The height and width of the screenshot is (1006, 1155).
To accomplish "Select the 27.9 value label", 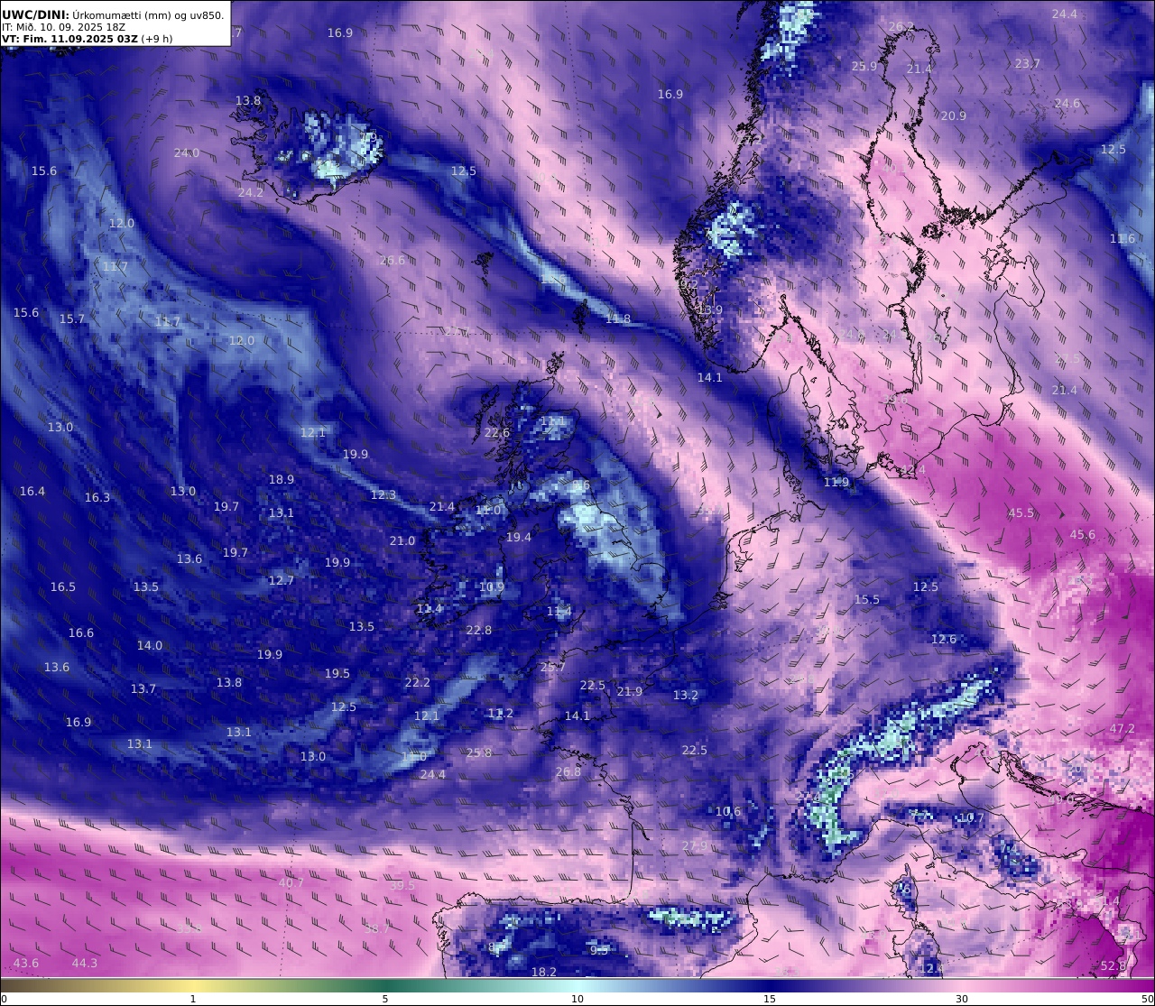I will 695,846.
